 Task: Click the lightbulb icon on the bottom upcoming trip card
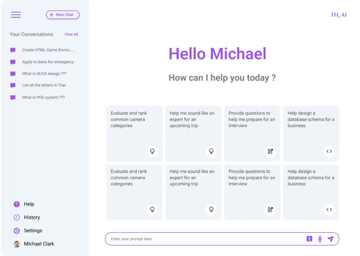(x=211, y=210)
